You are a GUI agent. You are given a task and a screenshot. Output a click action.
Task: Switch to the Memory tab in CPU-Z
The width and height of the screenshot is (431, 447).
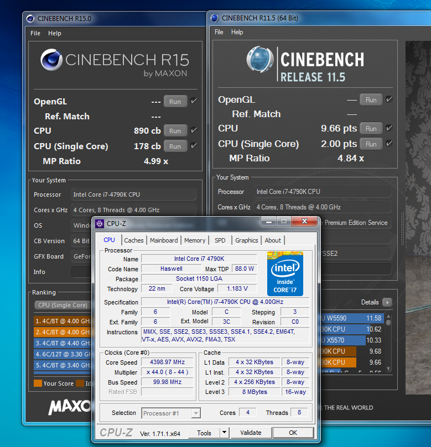pos(195,240)
